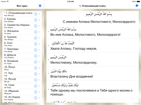Show info for 8. Добыча
The width and height of the screenshot is (141, 105).
(x=36, y=56)
